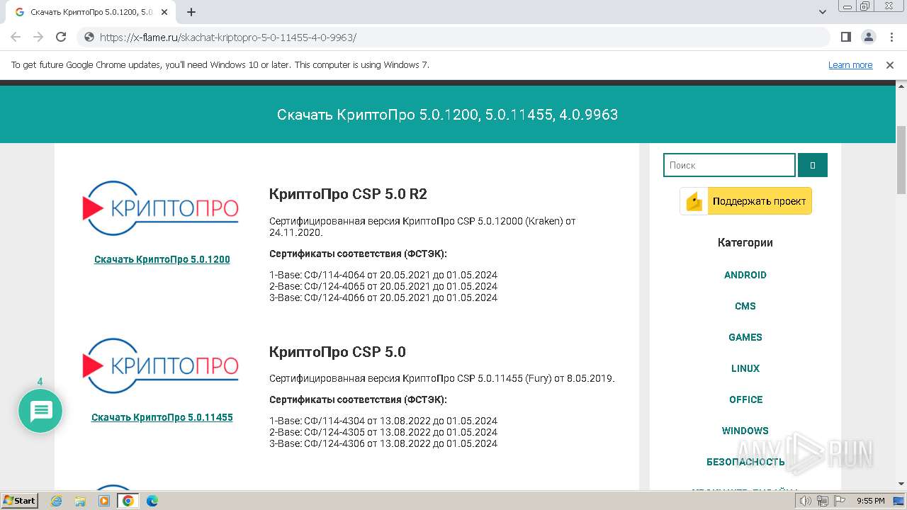Open the ANDROID category
Image resolution: width=907 pixels, height=510 pixels.
click(745, 275)
